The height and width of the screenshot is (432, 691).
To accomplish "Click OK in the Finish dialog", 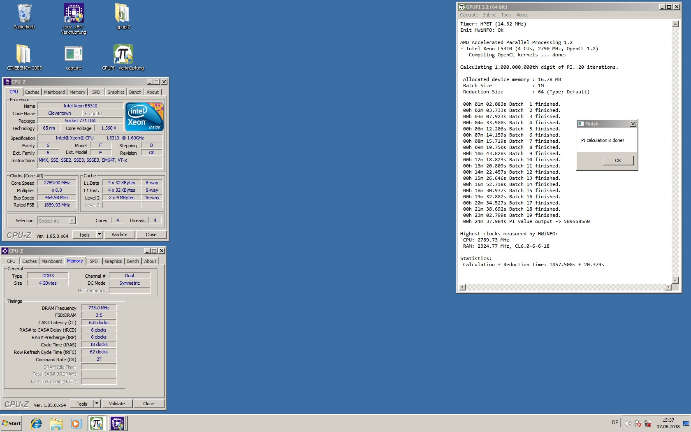I will pyautogui.click(x=618, y=160).
